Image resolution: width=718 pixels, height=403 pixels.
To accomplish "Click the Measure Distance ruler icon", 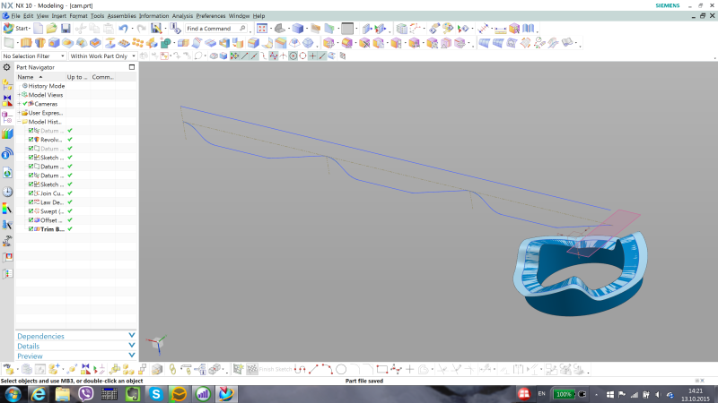I will tap(501, 29).
